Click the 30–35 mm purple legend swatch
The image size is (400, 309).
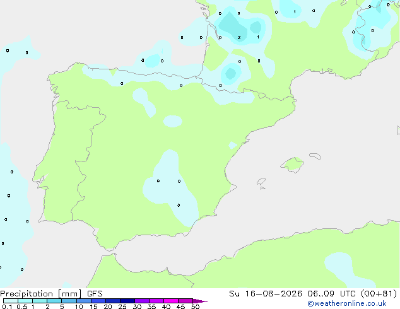(142, 301)
